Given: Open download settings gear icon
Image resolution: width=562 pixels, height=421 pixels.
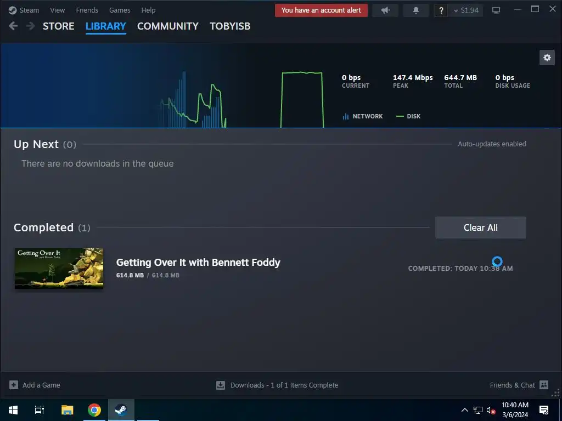Looking at the screenshot, I should point(547,57).
